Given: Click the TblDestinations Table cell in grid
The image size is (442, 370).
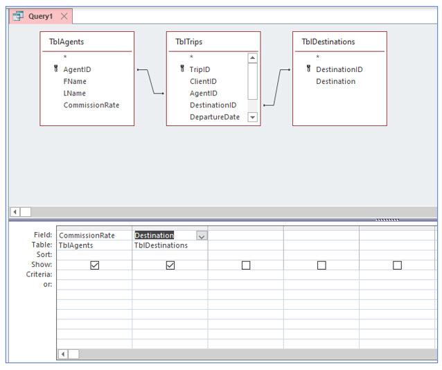Looking at the screenshot, I should pos(170,245).
